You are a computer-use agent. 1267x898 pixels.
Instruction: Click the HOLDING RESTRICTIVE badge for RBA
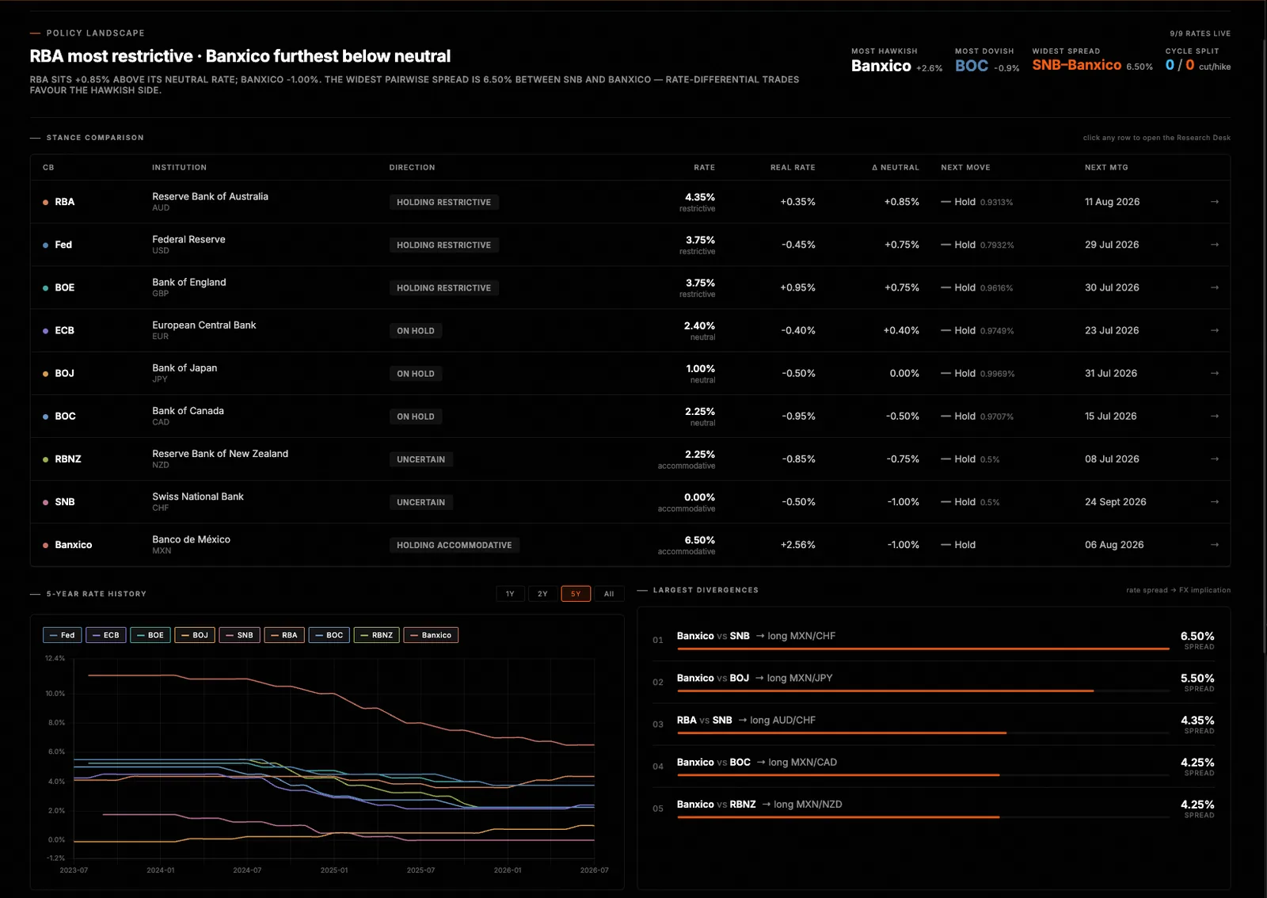443,202
